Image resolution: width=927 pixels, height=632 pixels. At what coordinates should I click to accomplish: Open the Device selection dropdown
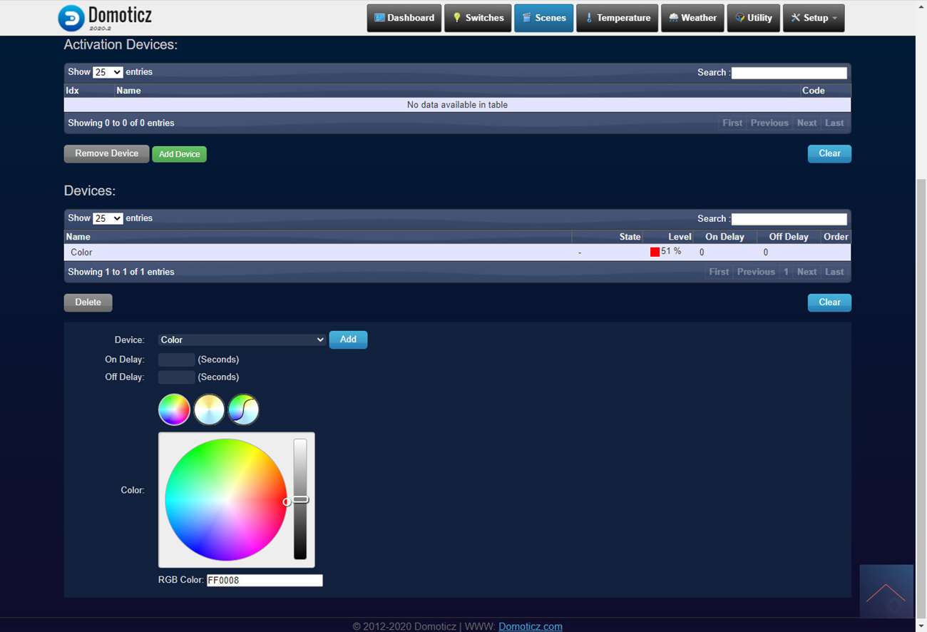coord(242,340)
